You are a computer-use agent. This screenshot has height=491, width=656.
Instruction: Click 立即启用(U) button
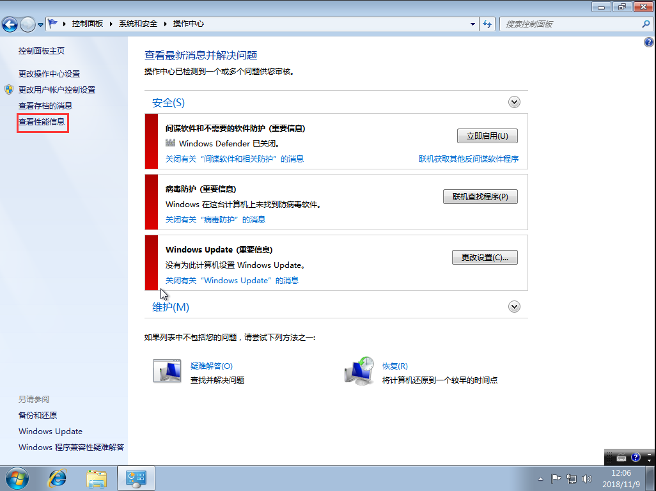click(487, 136)
